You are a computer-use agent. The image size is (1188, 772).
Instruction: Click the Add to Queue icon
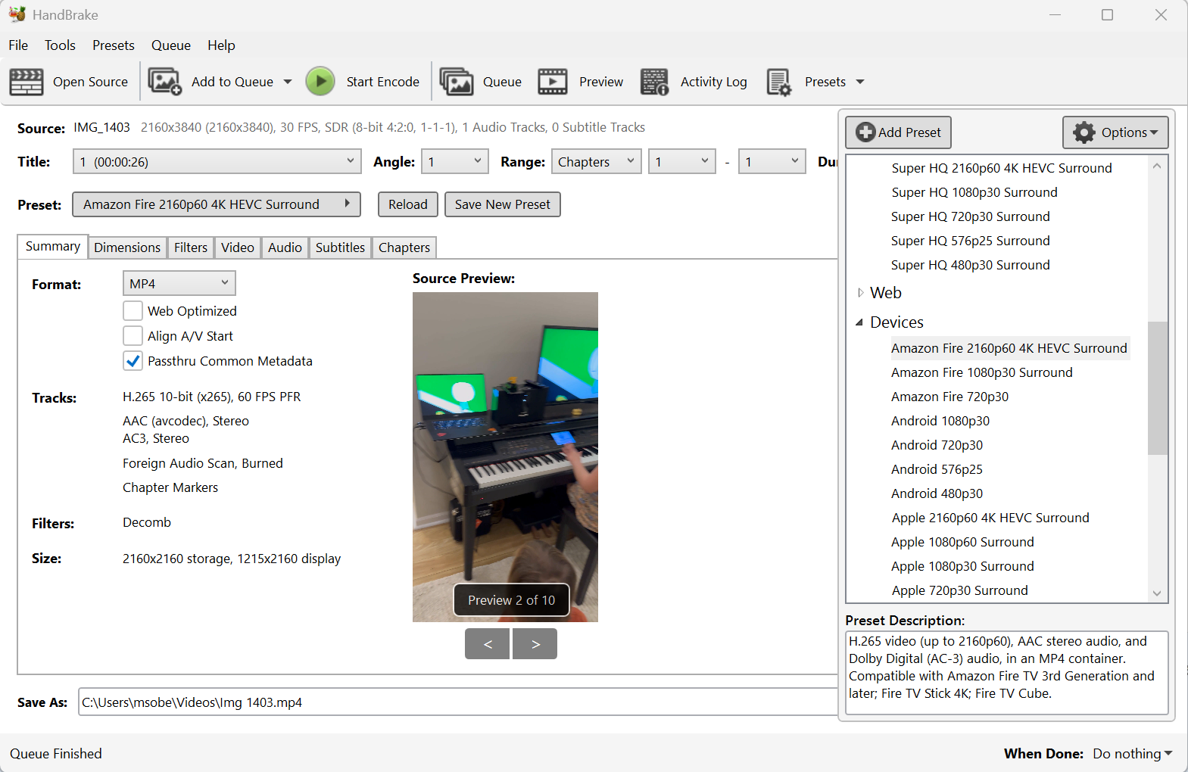pyautogui.click(x=164, y=82)
